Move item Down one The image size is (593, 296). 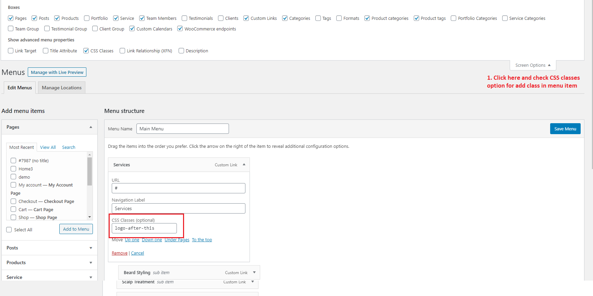click(x=152, y=240)
